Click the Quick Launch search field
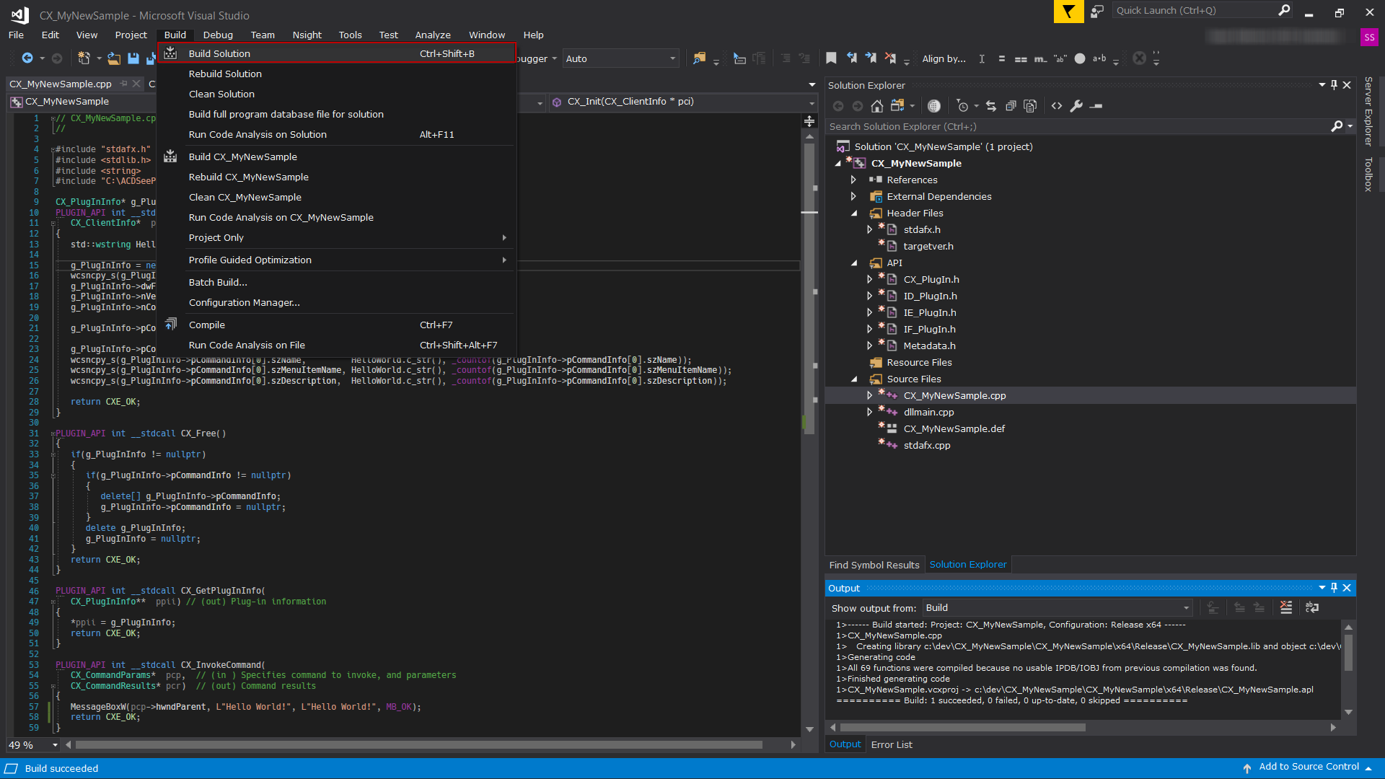The width and height of the screenshot is (1385, 779). pos(1195,10)
